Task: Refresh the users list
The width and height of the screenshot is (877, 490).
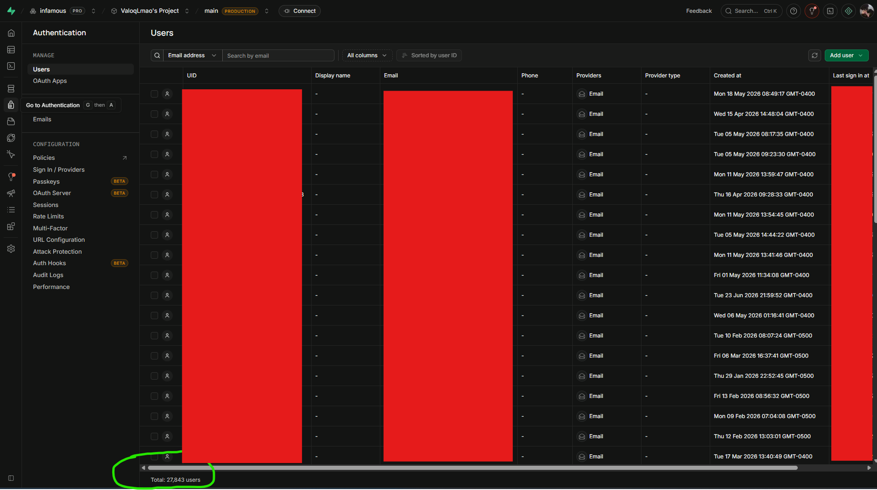Action: pyautogui.click(x=815, y=55)
